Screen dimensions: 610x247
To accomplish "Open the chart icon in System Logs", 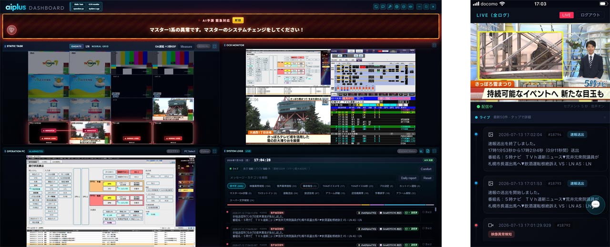I will coord(421,151).
